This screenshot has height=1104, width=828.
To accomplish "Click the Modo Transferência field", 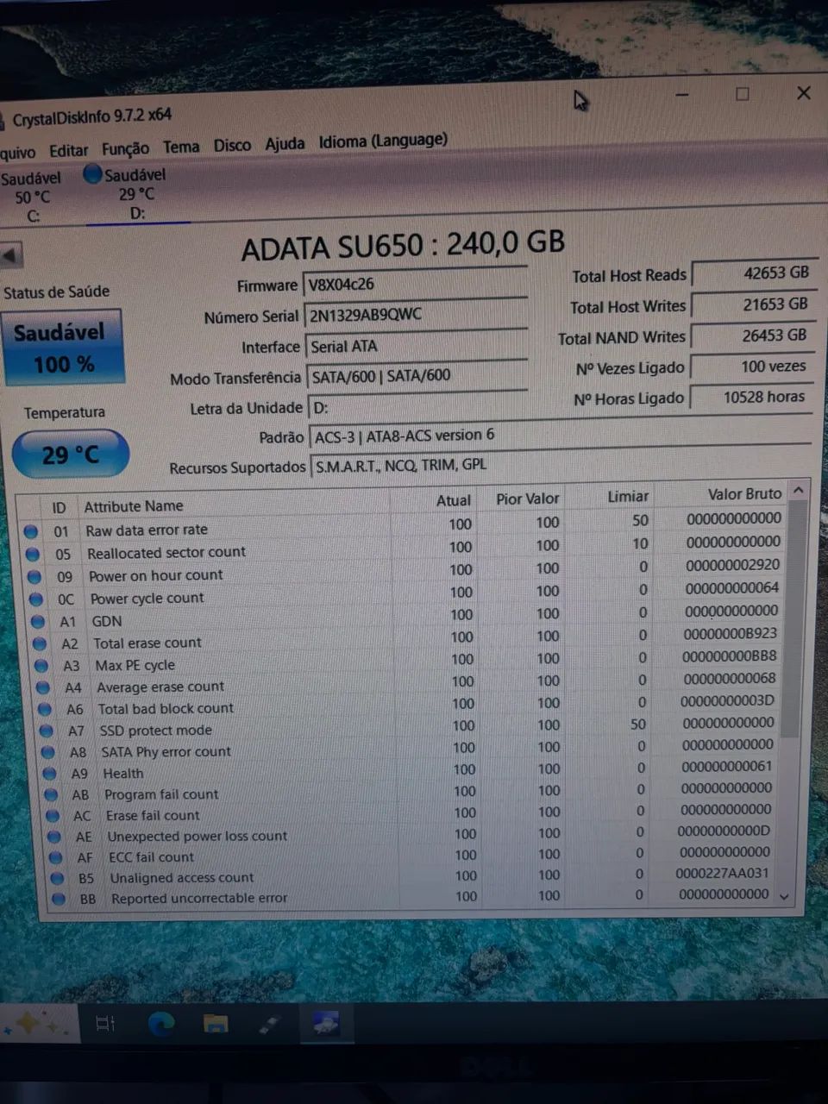I will point(417,375).
